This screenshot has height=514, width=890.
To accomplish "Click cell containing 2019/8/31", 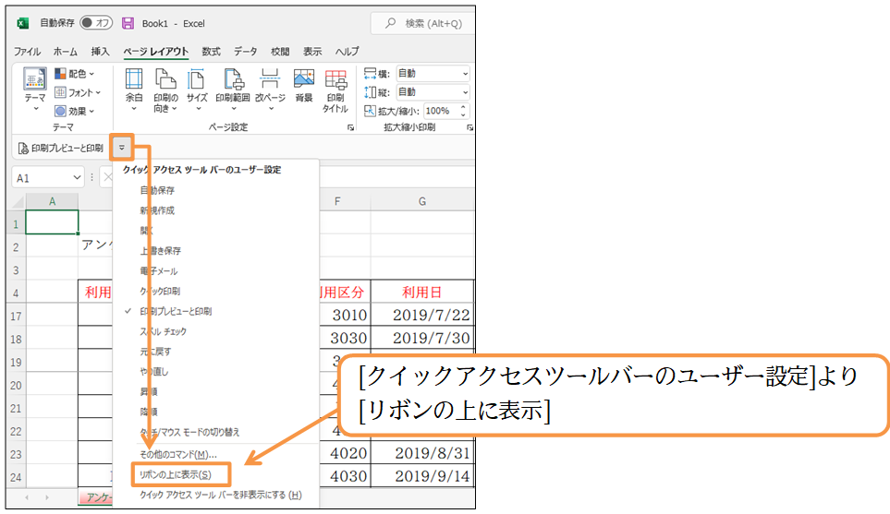I will coord(422,453).
